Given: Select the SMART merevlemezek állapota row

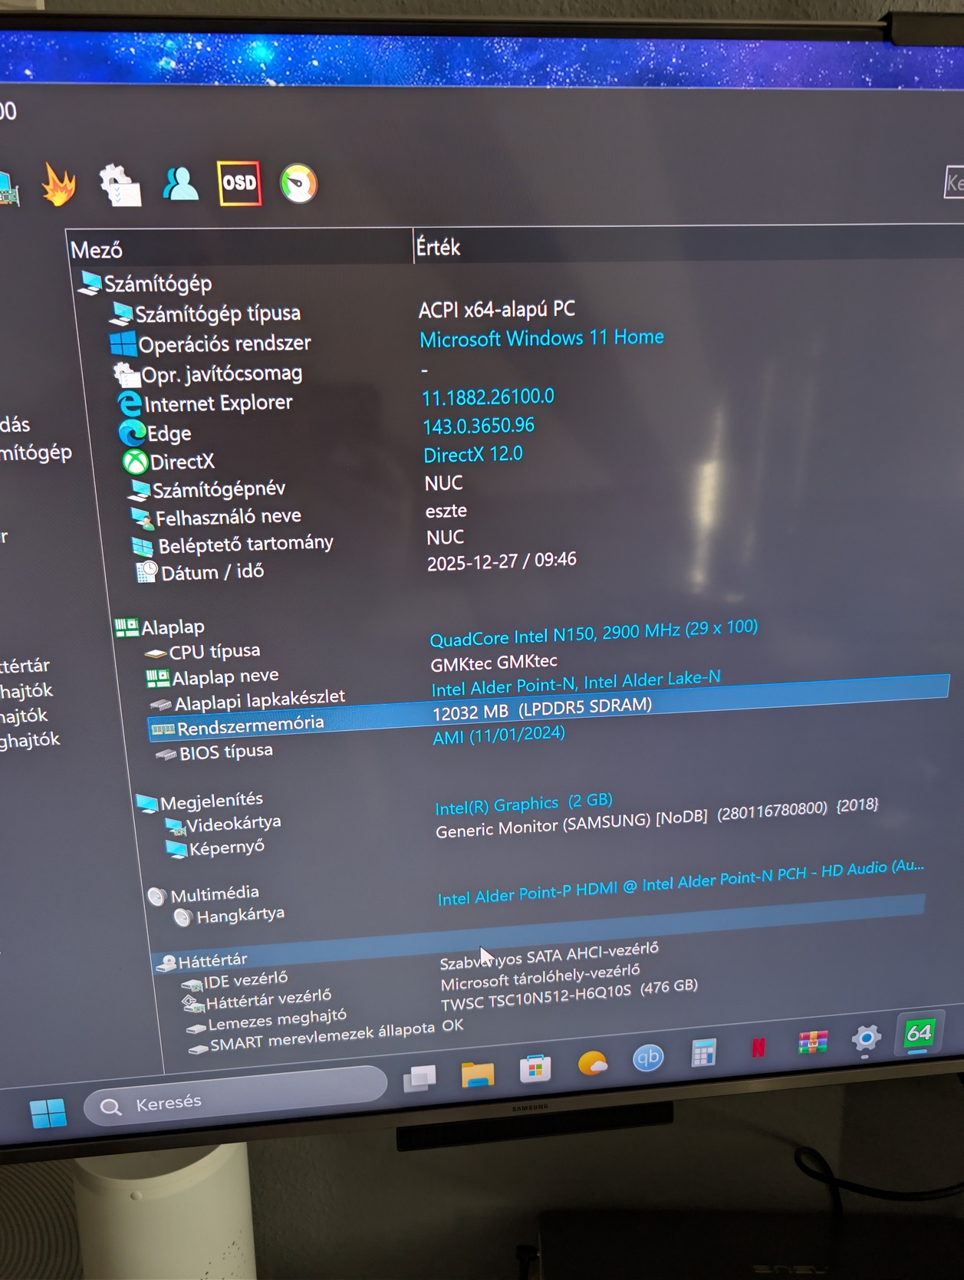Looking at the screenshot, I should (312, 1038).
